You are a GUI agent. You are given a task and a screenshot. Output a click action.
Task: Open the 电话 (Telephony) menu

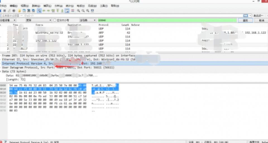pos(81,6)
